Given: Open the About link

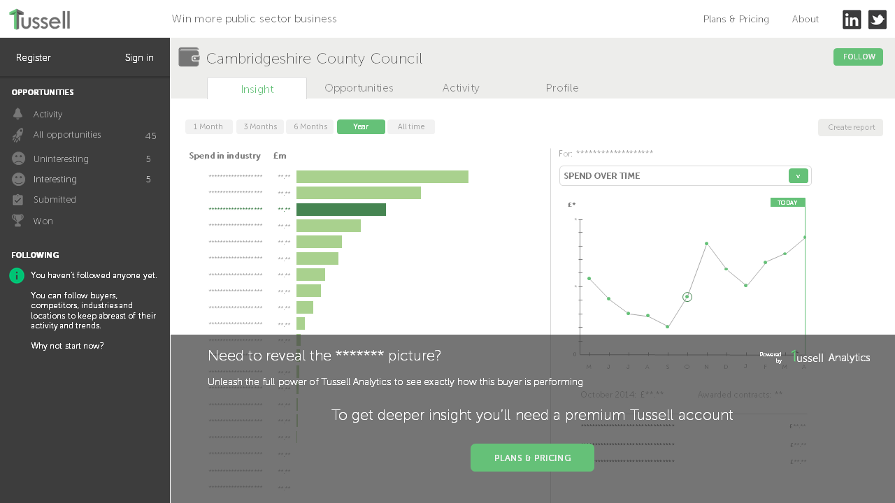Looking at the screenshot, I should [805, 19].
